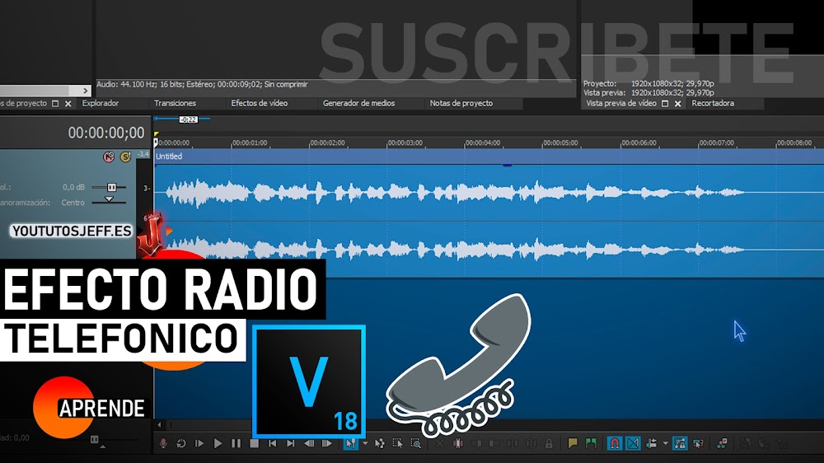This screenshot has height=463, width=824.
Task: Maximize the project media panel
Action: click(55, 104)
